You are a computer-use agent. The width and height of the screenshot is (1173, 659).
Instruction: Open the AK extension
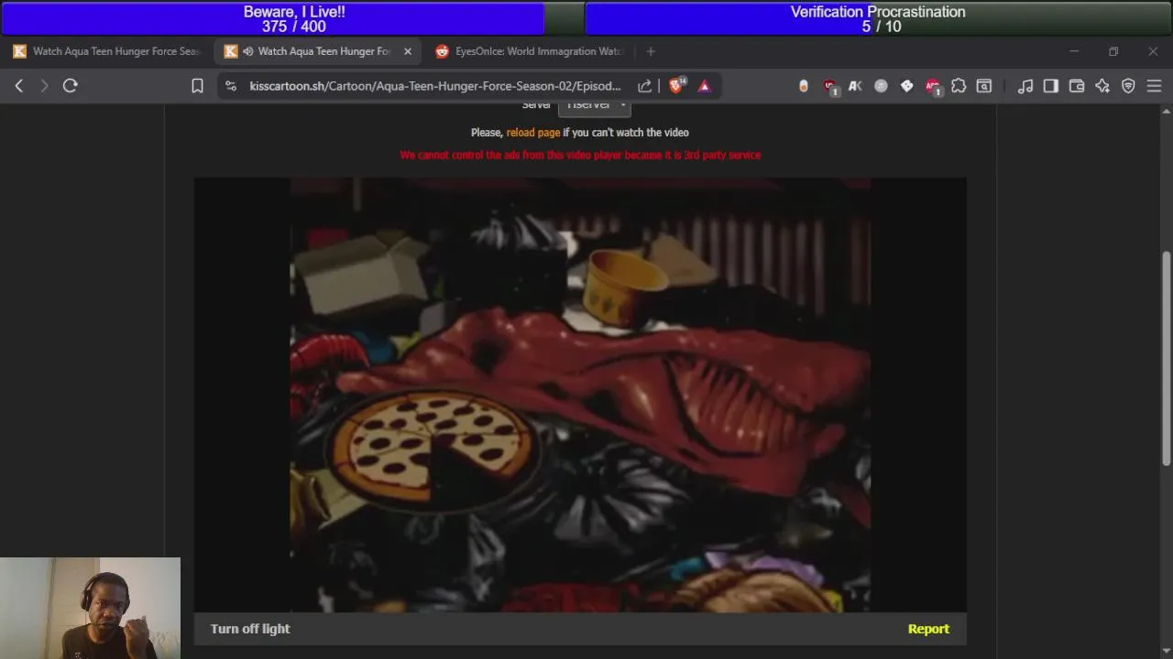(855, 86)
